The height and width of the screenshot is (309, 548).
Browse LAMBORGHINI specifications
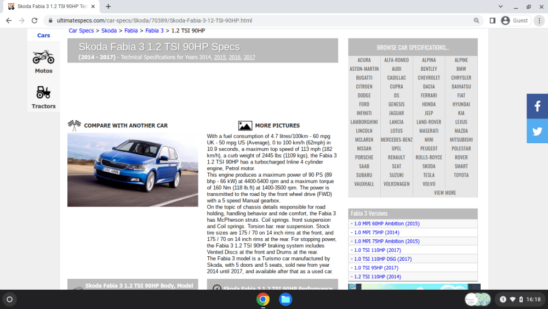pos(364,122)
